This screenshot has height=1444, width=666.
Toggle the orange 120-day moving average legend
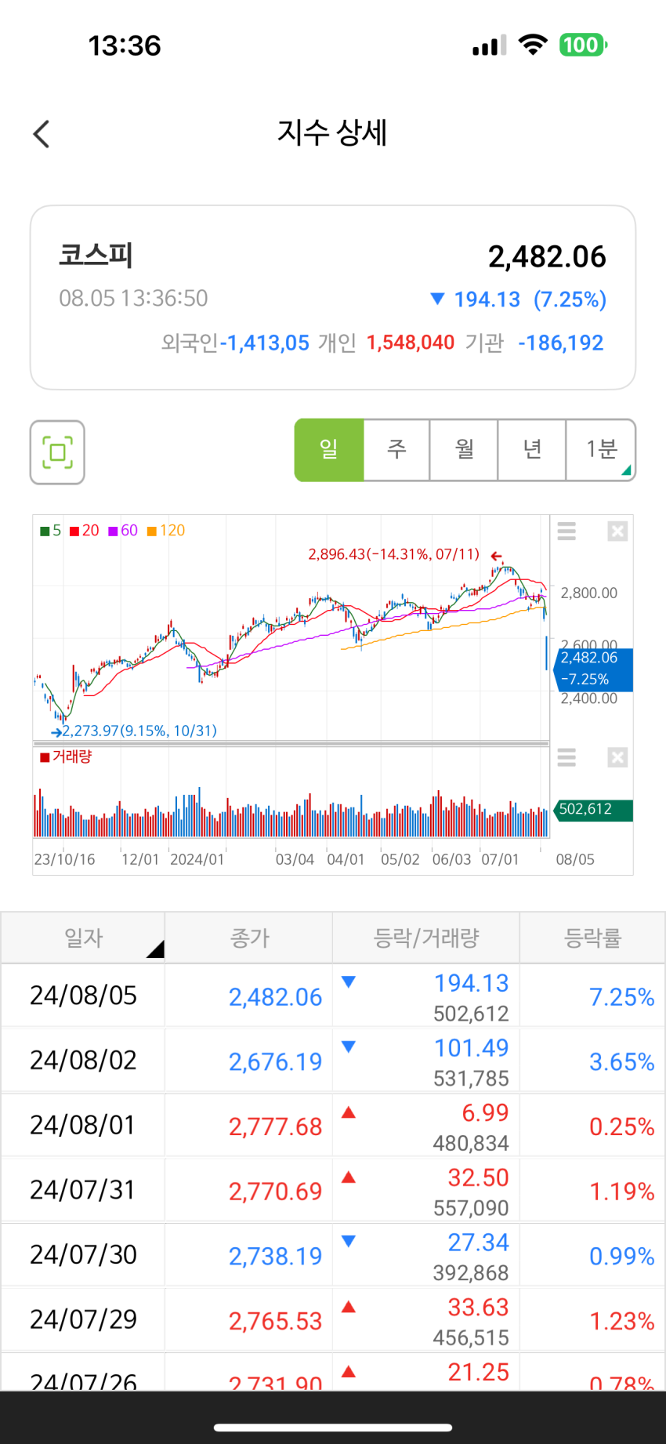[x=166, y=531]
